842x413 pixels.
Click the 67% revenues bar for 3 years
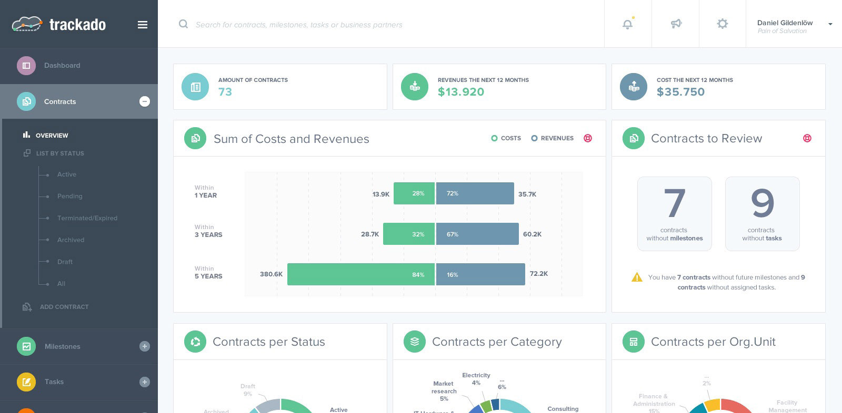pos(477,234)
